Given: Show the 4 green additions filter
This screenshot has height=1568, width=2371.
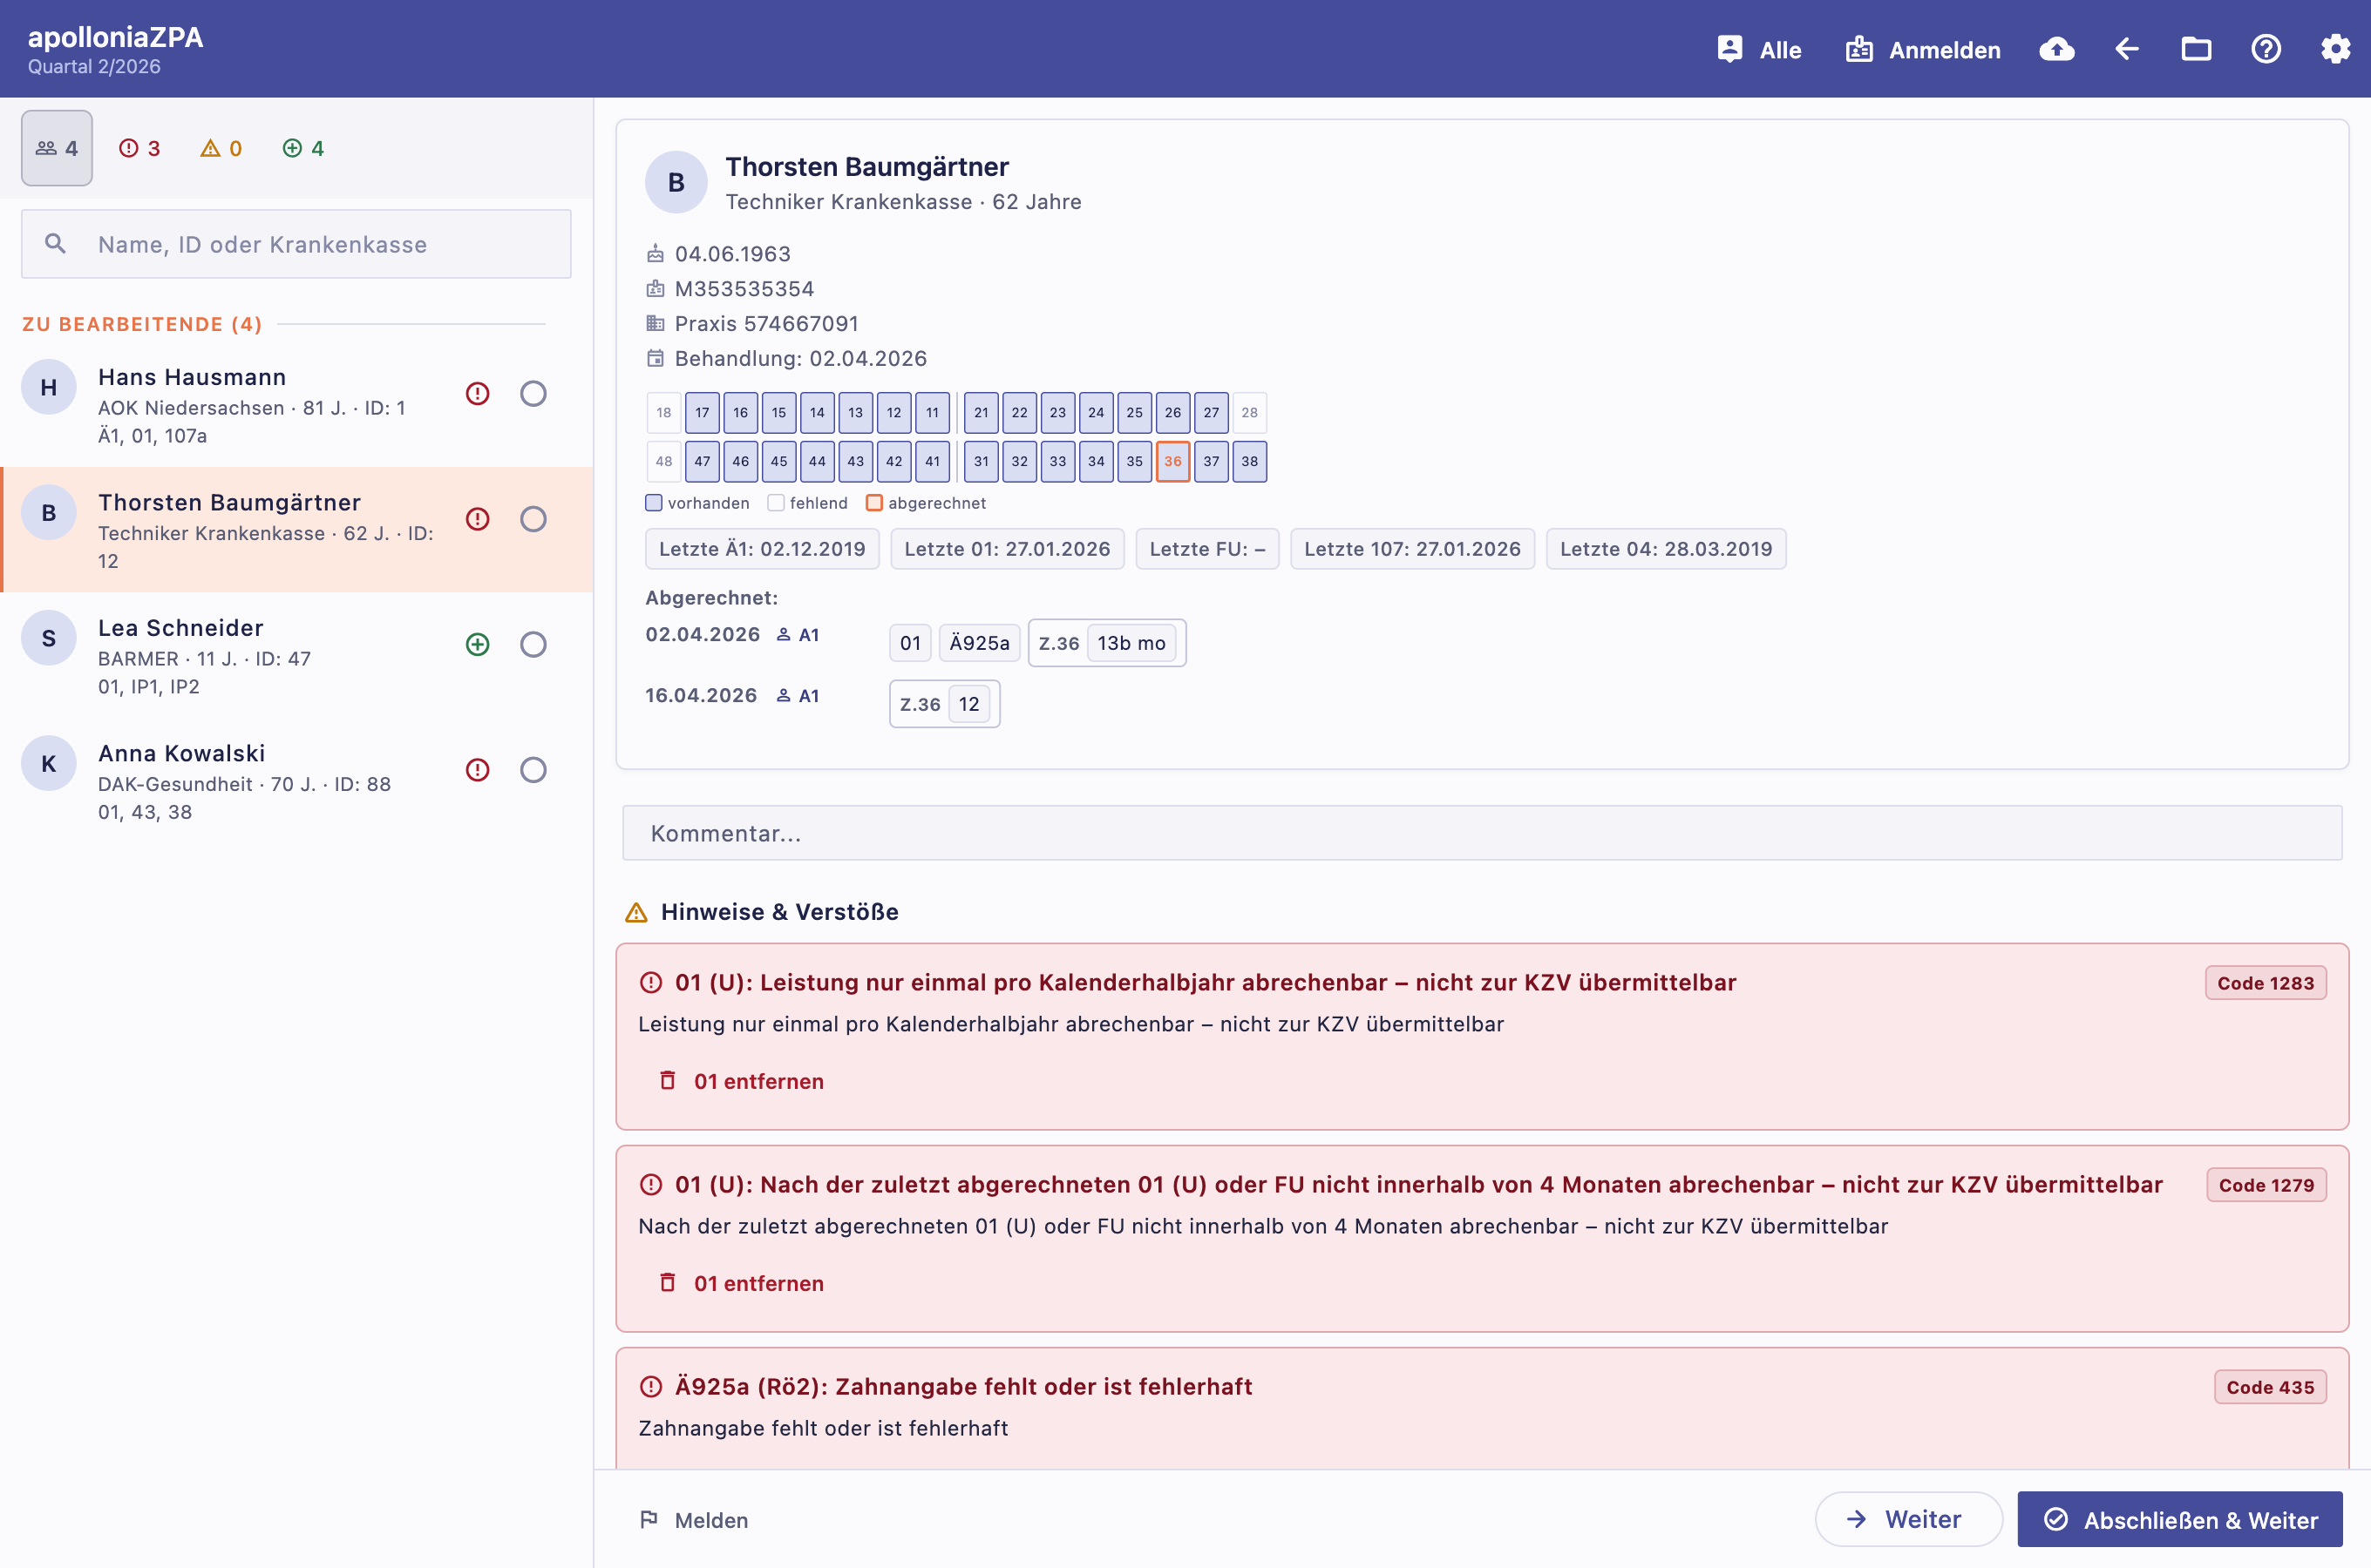Looking at the screenshot, I should [303, 148].
